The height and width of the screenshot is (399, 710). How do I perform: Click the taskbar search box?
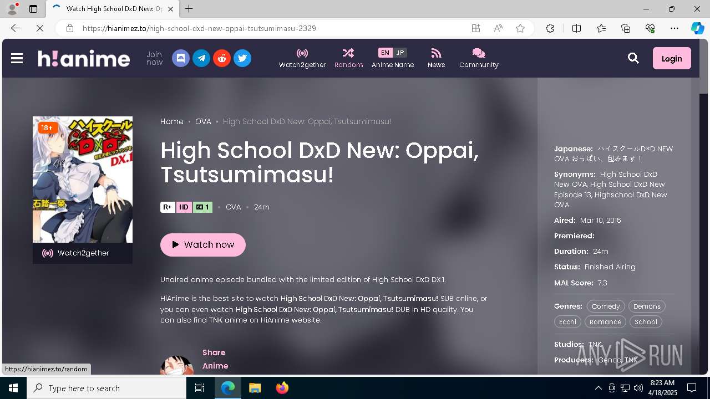(106, 388)
